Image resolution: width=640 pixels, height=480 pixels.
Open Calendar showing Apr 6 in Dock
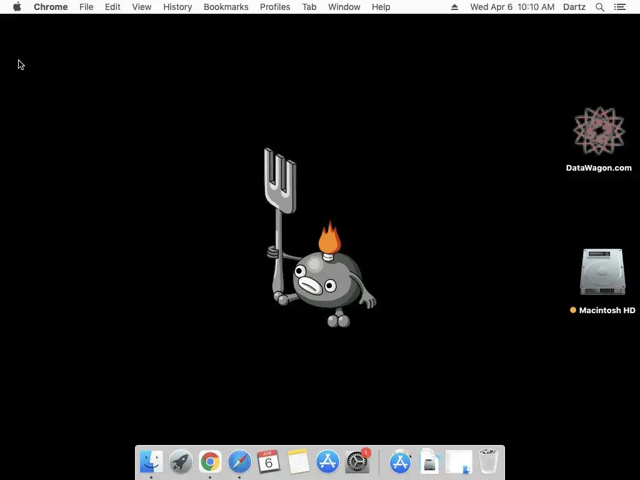click(269, 462)
